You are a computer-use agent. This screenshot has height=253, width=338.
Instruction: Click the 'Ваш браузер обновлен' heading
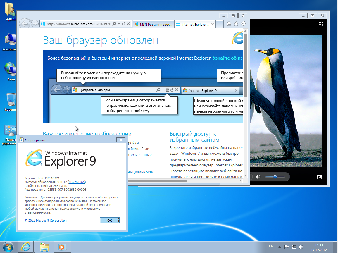(x=101, y=40)
